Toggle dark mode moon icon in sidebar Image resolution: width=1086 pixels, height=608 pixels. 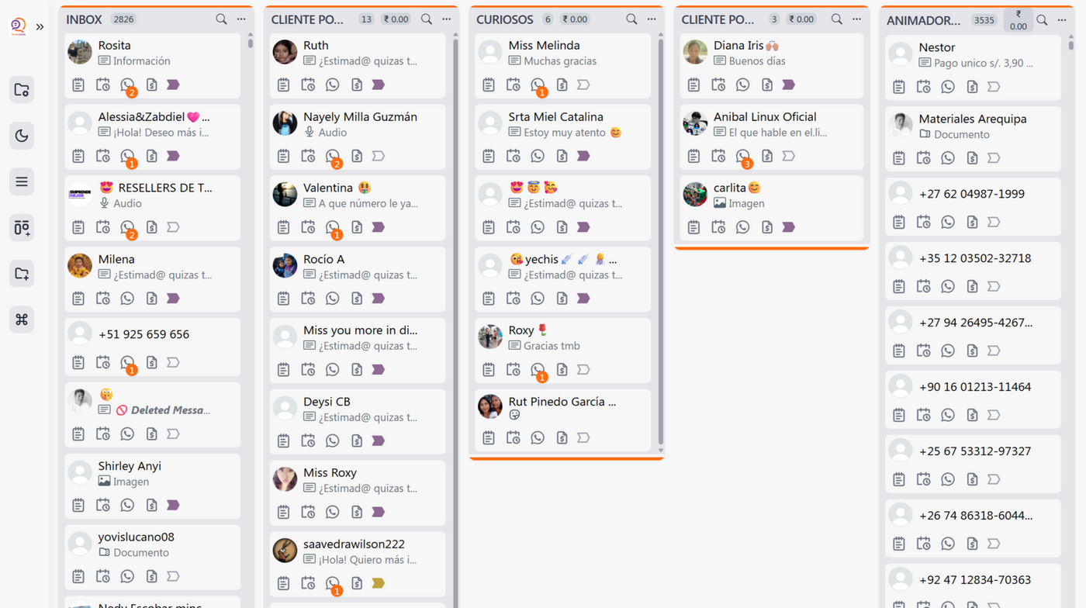pyautogui.click(x=22, y=136)
